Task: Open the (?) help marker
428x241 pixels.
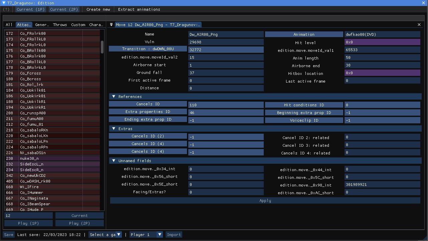Action: pos(6,9)
